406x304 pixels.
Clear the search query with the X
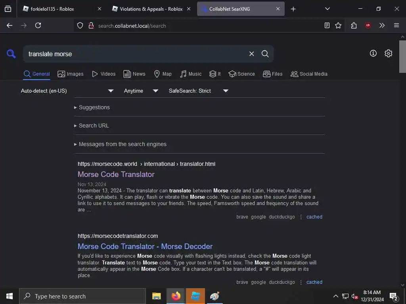click(x=251, y=54)
